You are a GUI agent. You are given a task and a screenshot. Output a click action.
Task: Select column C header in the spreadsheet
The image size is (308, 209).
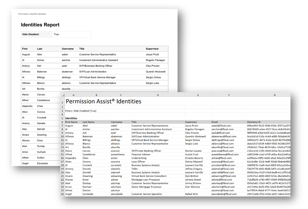click(x=121, y=95)
